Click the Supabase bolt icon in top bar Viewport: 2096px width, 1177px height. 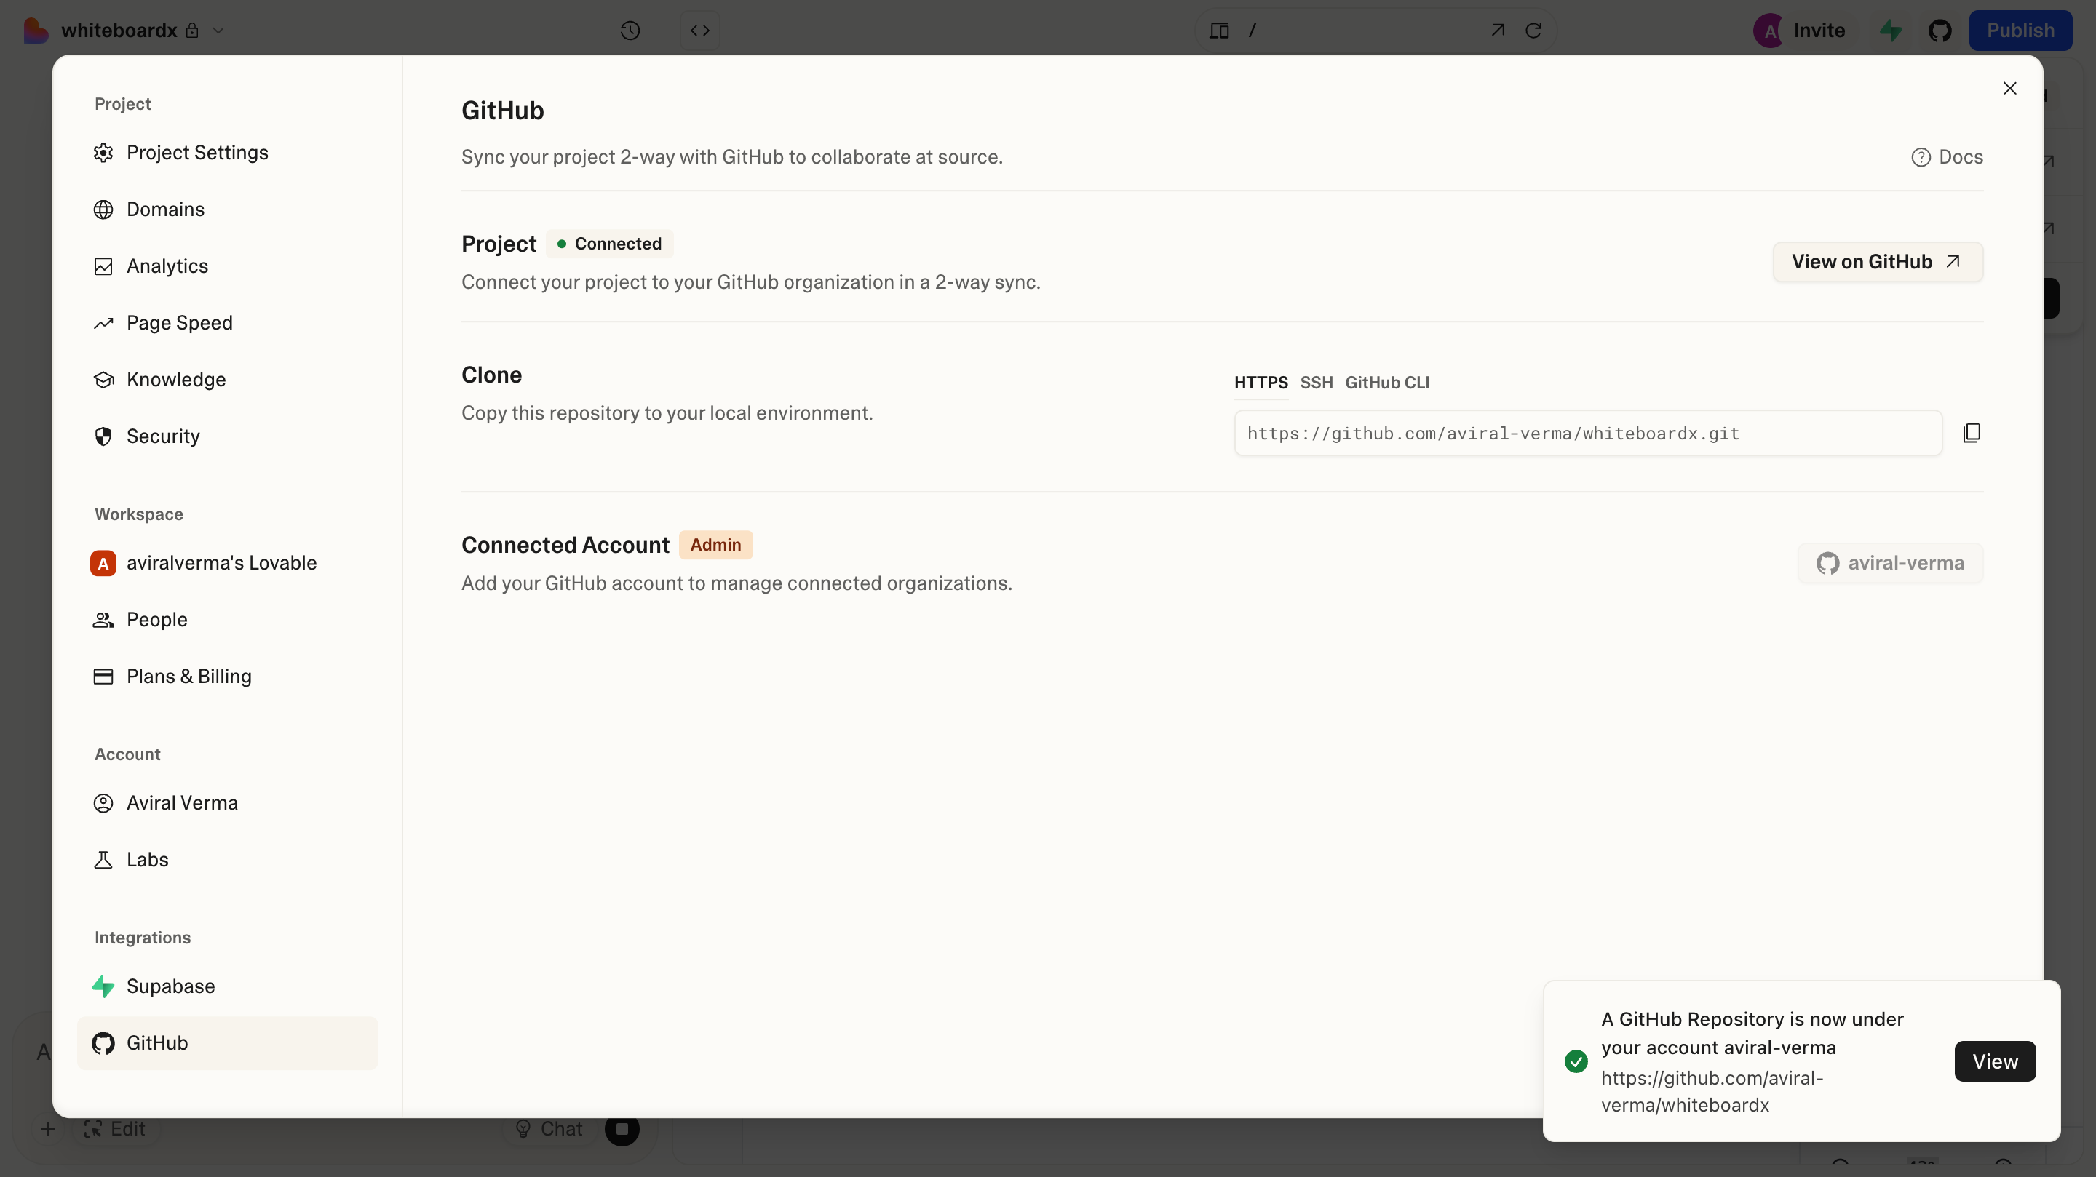1891,30
